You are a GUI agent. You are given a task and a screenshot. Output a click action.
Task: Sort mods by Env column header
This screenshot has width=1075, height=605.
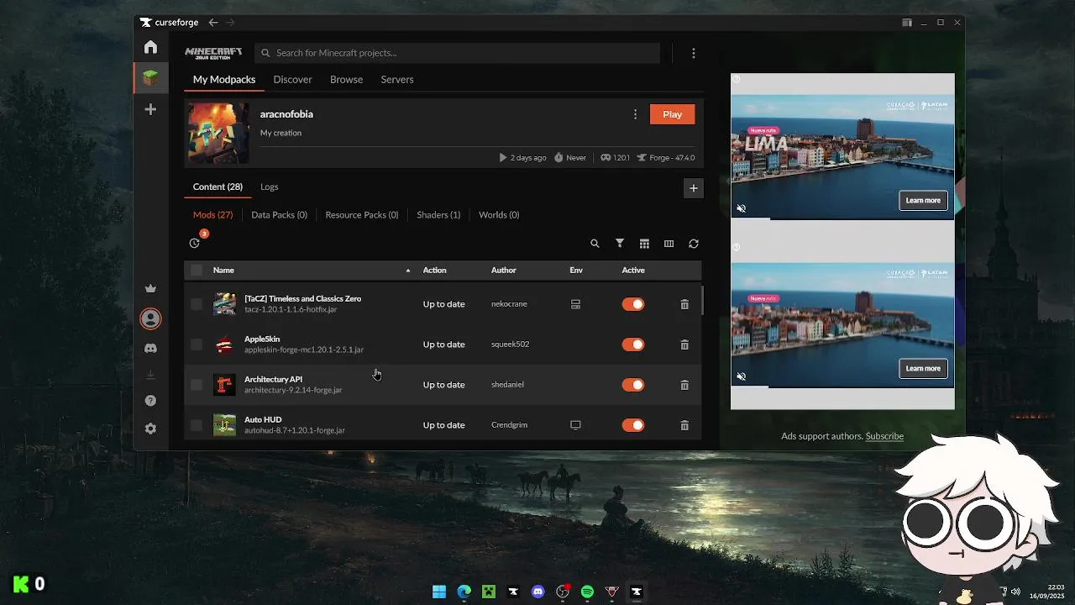pyautogui.click(x=576, y=270)
